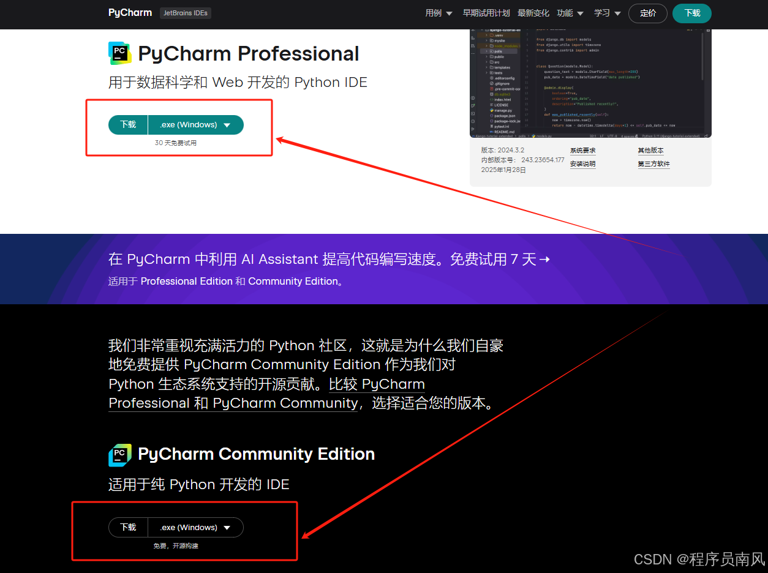Open the 安装说明 link
Viewport: 768px width, 573px height.
coord(582,164)
